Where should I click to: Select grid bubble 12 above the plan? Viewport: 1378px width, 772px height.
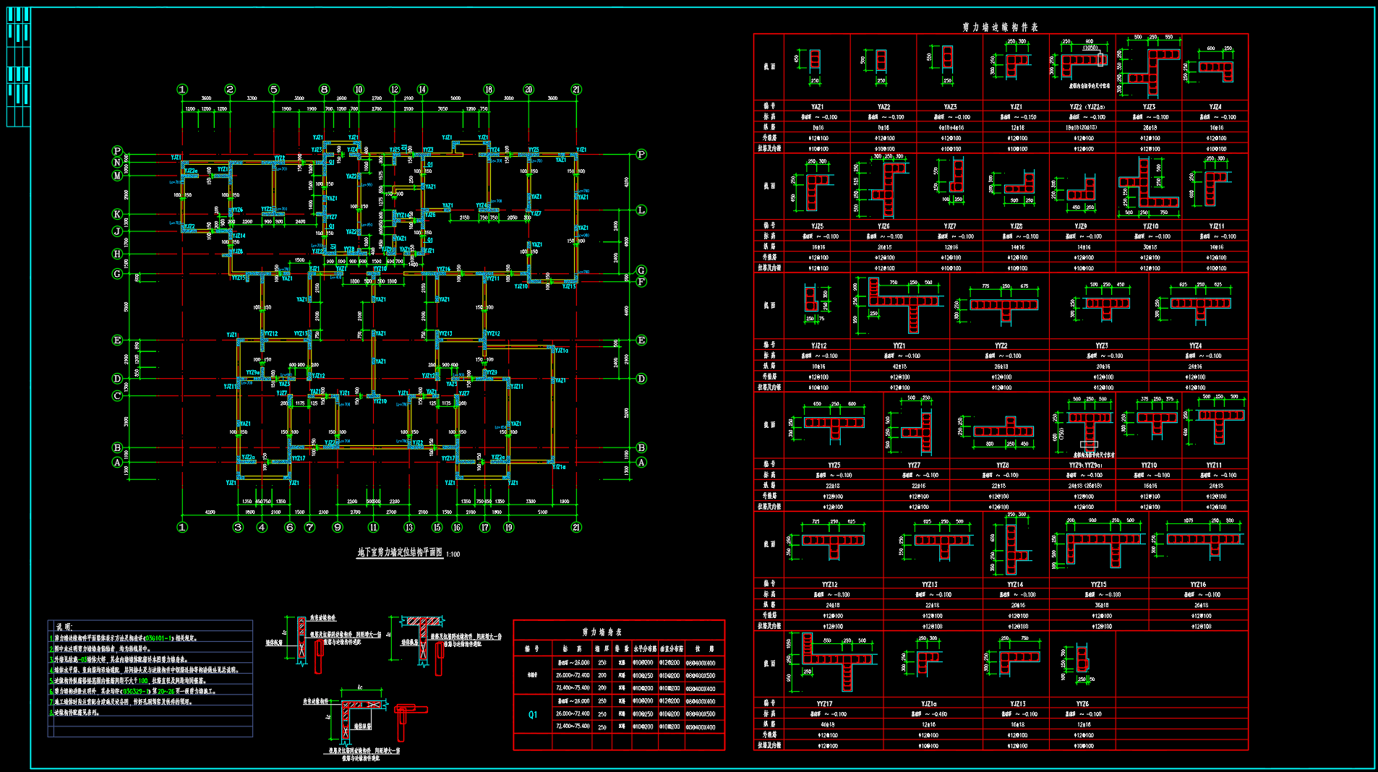394,90
